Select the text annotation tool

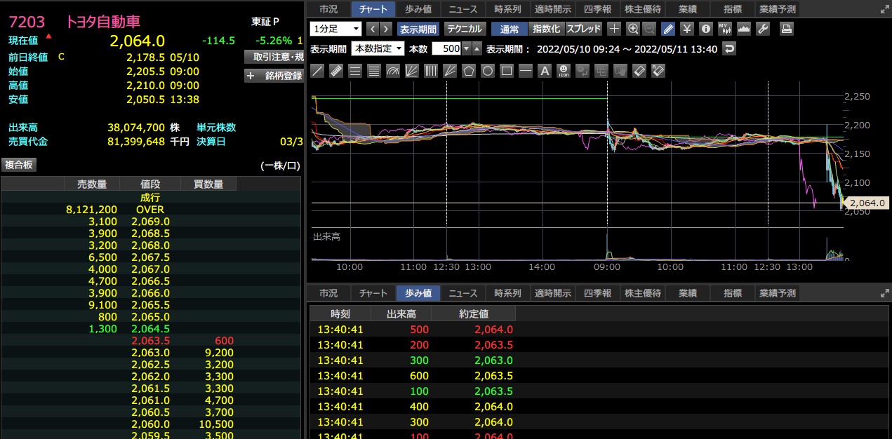click(x=545, y=71)
